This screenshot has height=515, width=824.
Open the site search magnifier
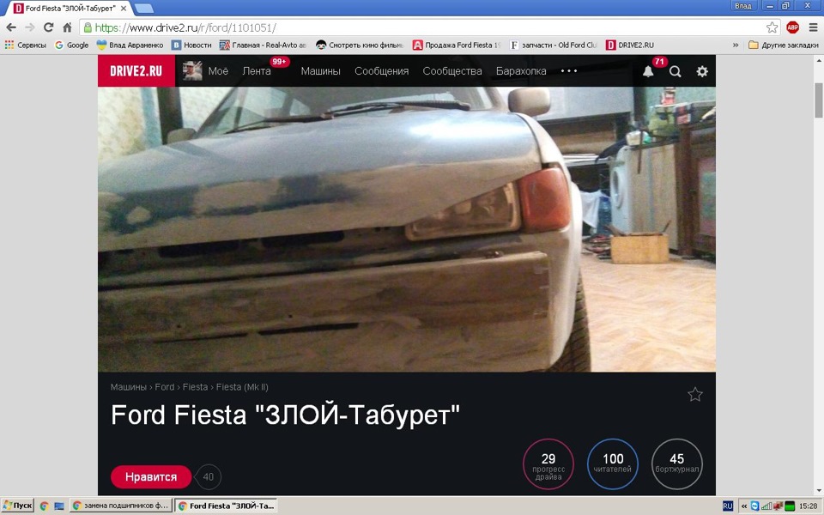click(676, 71)
